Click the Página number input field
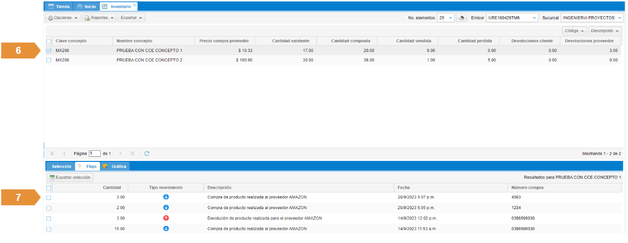The image size is (628, 243). coord(95,153)
